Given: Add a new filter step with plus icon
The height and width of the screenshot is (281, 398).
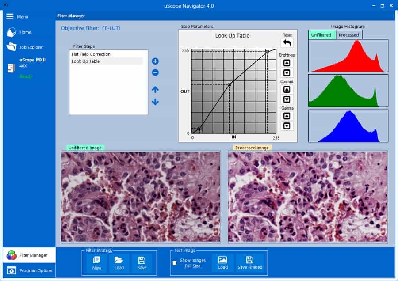Looking at the screenshot, I should coord(155,61).
